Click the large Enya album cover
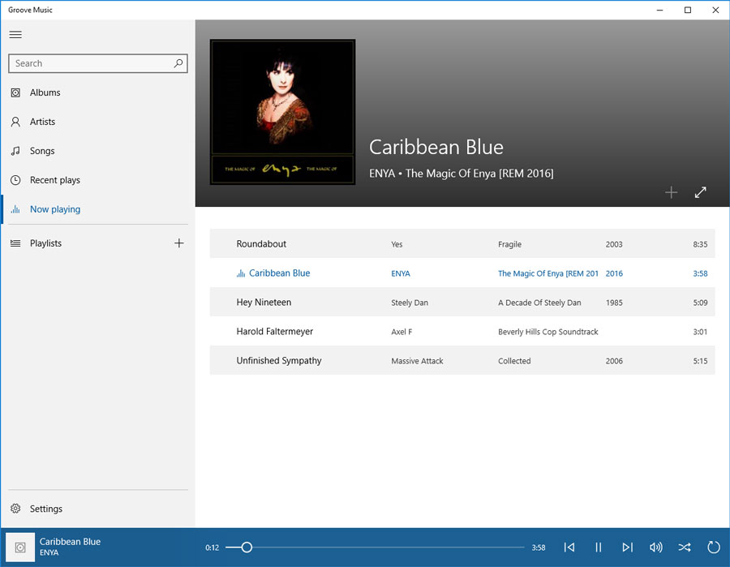This screenshot has width=730, height=567. tap(282, 112)
